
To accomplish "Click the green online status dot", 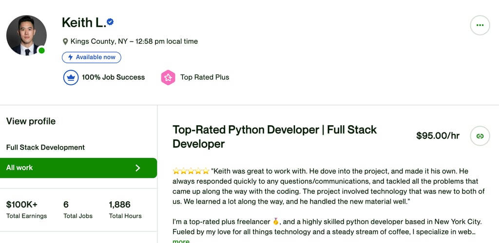I will [42, 51].
